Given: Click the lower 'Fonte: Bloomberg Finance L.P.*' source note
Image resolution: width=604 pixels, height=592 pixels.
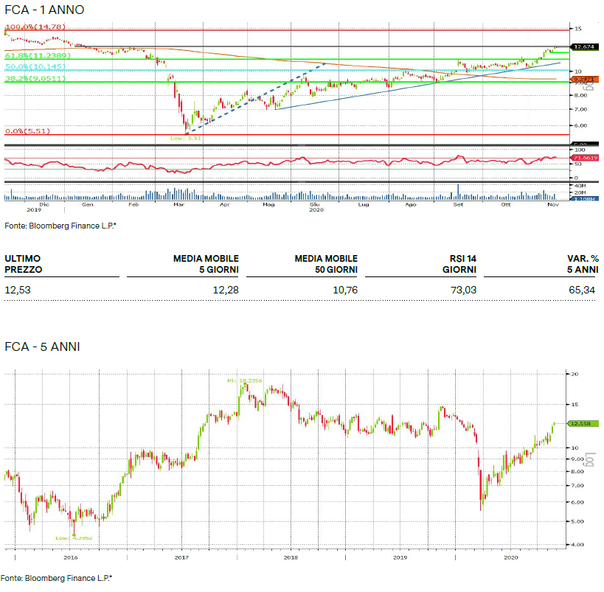Looking at the screenshot, I should tap(57, 578).
